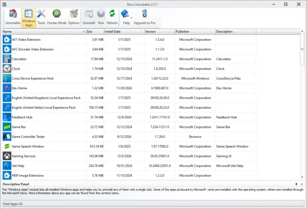This screenshot has width=307, height=209.
Task: Close the Description Panel
Action: (x=302, y=184)
